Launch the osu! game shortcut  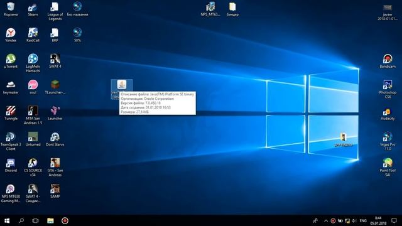(33, 87)
